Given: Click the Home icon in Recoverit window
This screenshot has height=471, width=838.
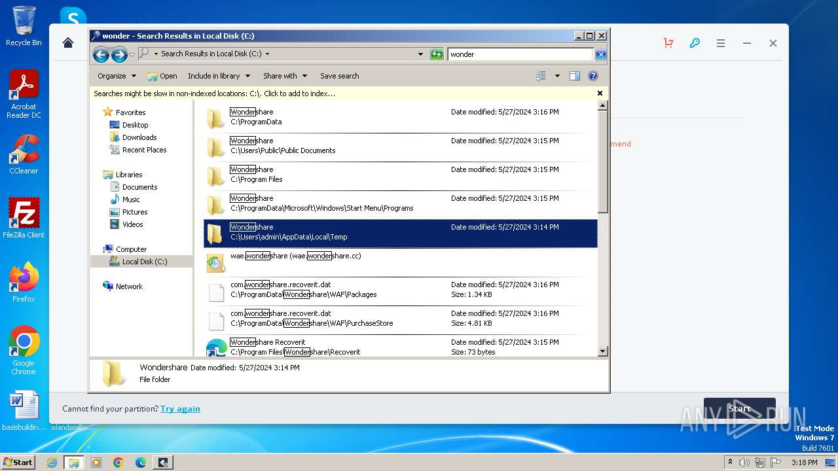Looking at the screenshot, I should tap(68, 43).
